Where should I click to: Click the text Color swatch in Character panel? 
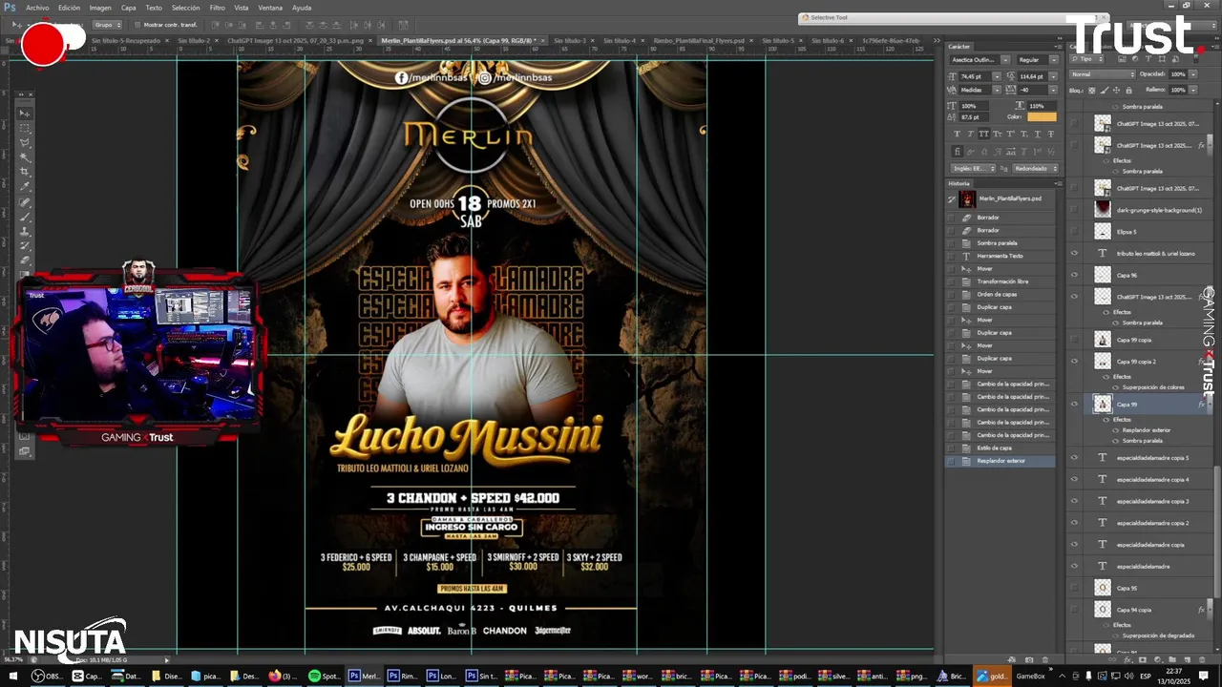1042,116
